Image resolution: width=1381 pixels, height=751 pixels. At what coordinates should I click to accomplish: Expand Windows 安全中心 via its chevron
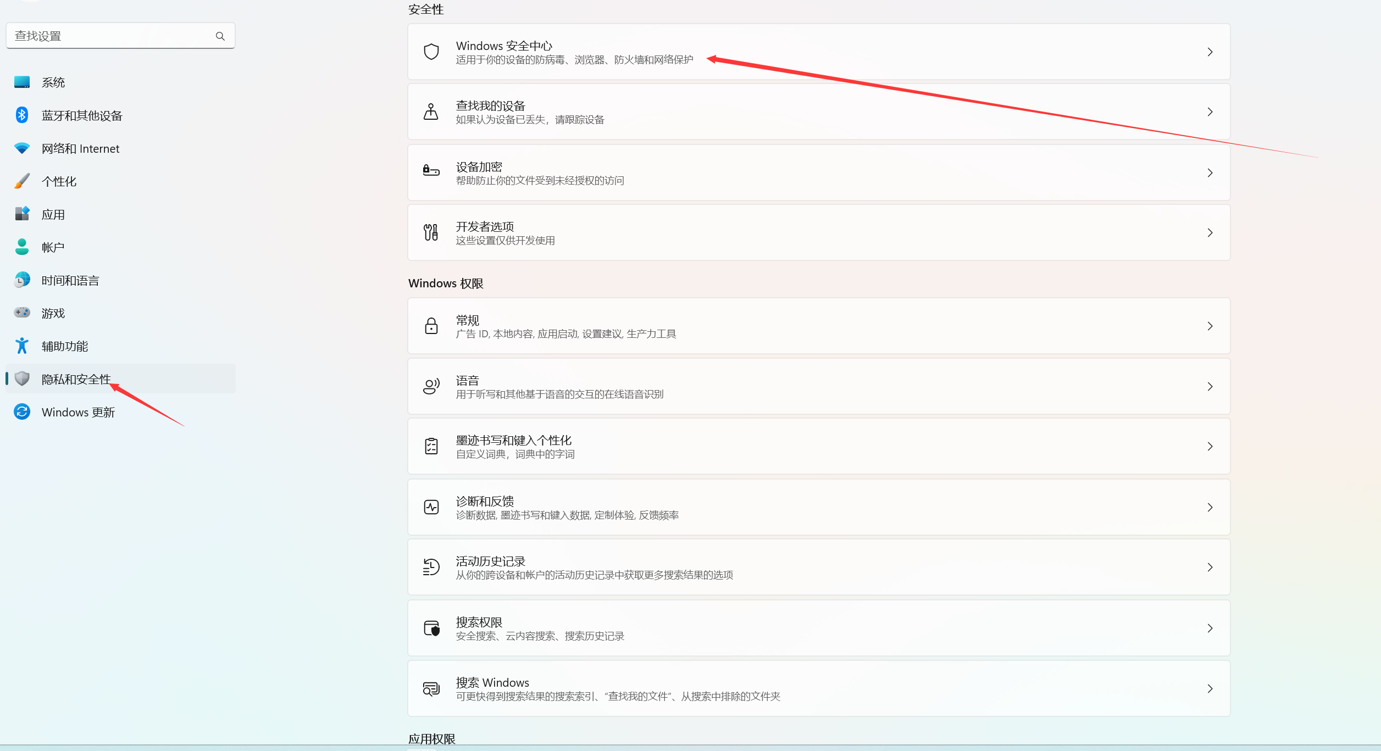1210,52
